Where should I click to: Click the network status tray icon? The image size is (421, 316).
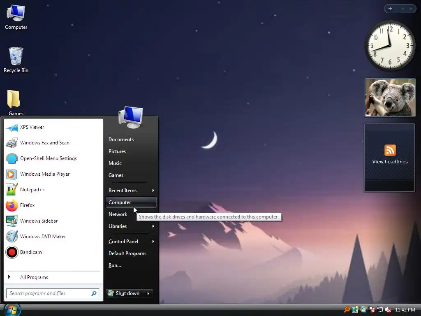pyautogui.click(x=379, y=309)
